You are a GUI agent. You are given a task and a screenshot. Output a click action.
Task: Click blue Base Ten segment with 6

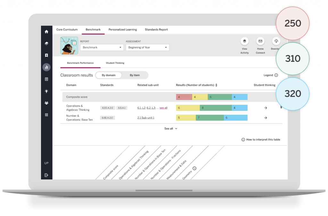[235, 118]
